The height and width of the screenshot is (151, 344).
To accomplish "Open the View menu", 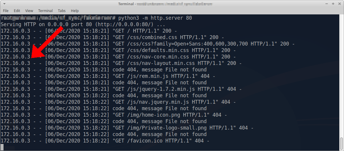I will (29, 11).
